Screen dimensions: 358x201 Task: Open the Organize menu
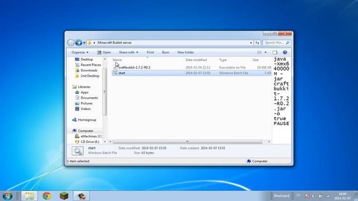pos(79,52)
